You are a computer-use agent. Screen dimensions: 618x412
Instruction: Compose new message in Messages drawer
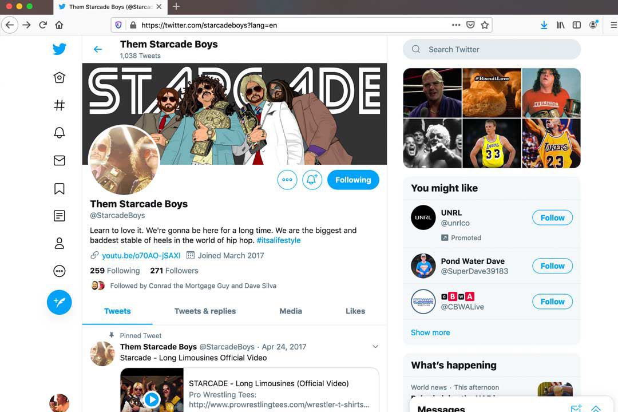coord(576,409)
